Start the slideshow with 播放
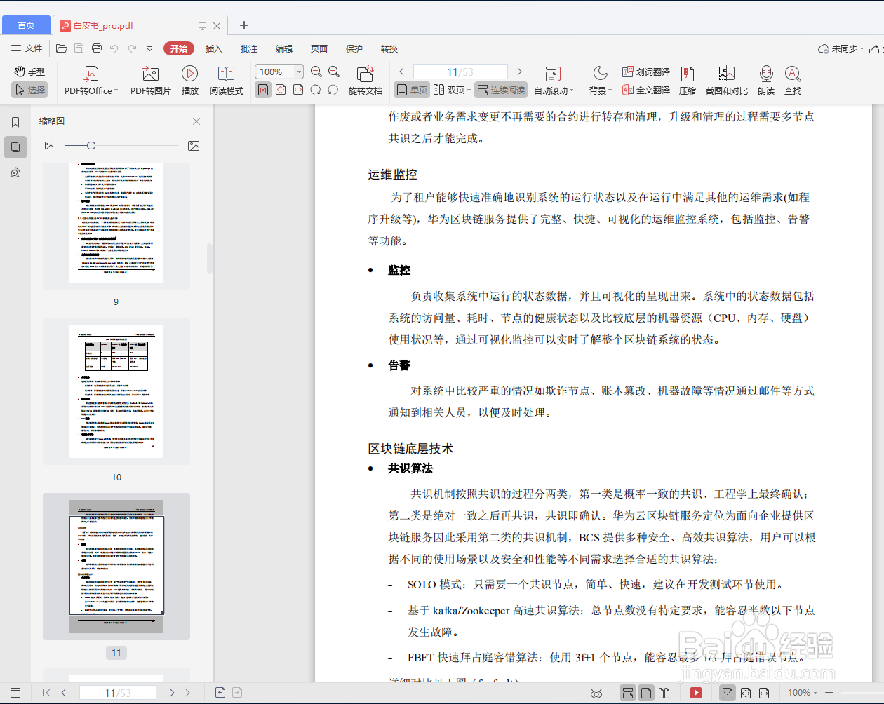 189,81
